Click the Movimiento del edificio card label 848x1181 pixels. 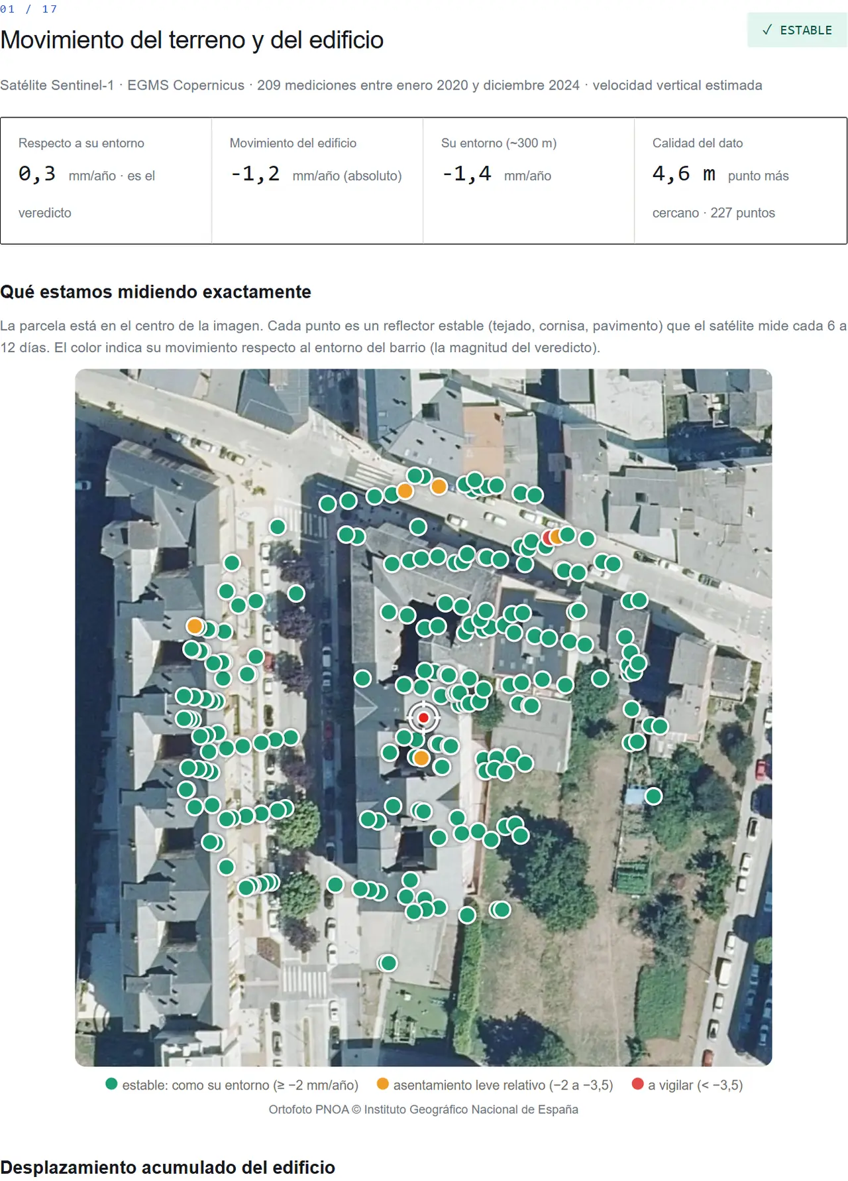coord(293,143)
